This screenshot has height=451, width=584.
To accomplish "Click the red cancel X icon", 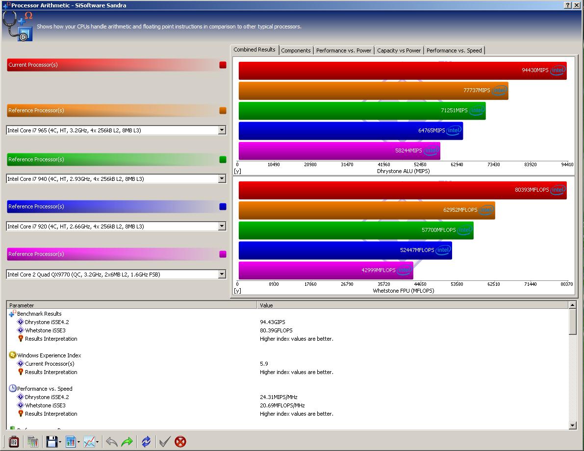I will coord(180,442).
